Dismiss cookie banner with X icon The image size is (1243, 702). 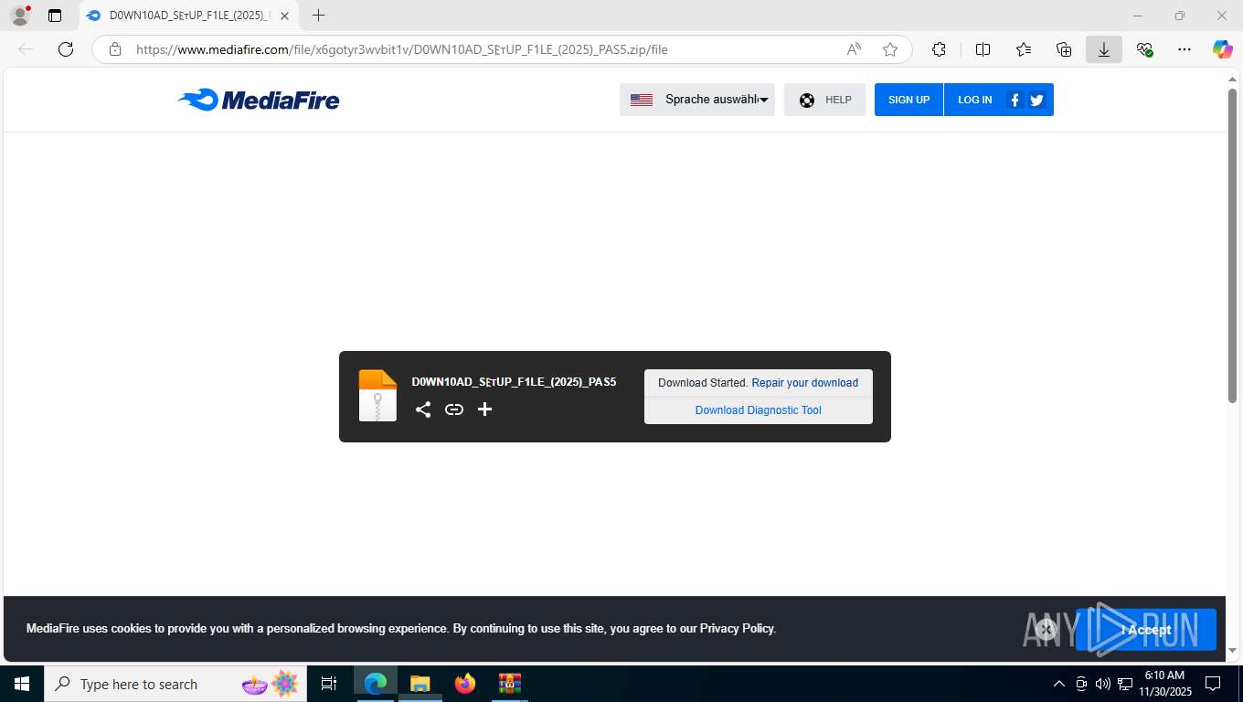click(1046, 629)
